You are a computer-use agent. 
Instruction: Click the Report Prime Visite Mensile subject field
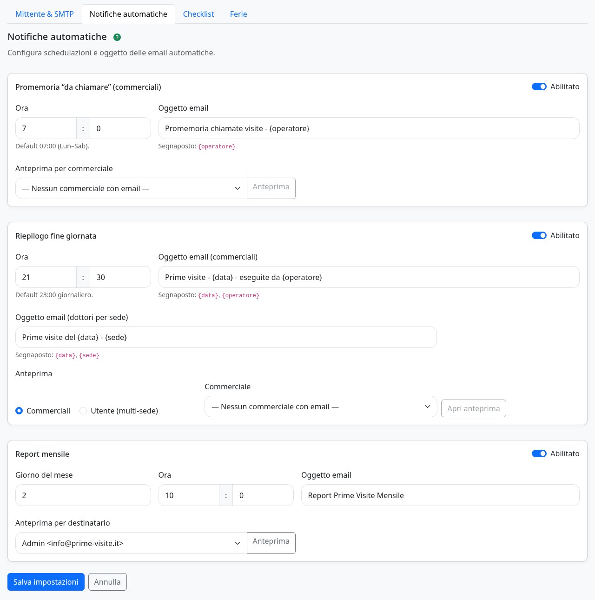coord(440,495)
